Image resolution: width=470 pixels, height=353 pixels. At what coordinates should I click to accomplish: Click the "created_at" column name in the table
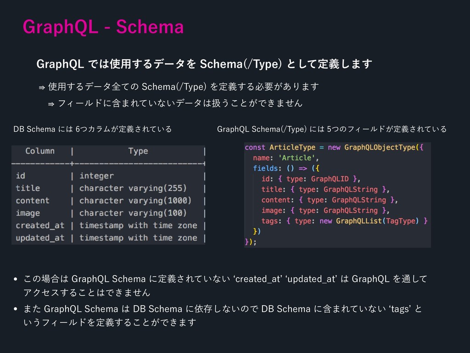40,225
